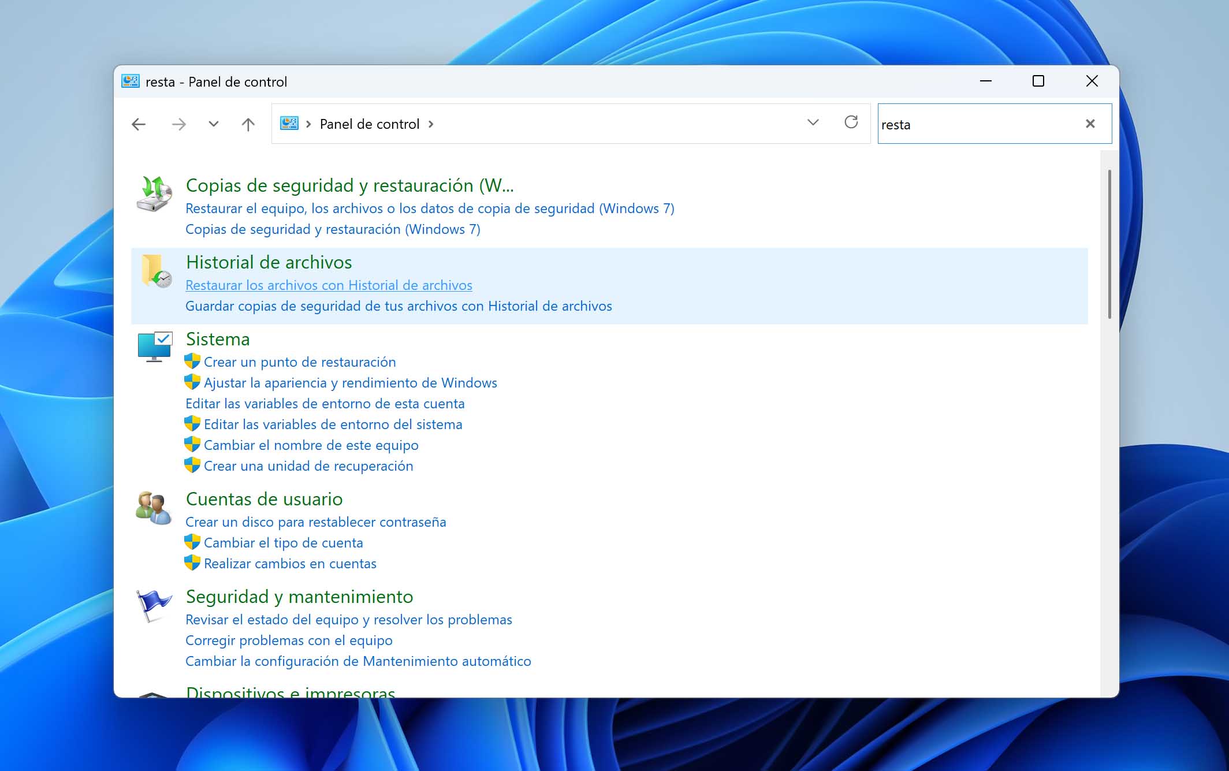
Task: Go forward with the forward arrow
Action: pos(179,124)
